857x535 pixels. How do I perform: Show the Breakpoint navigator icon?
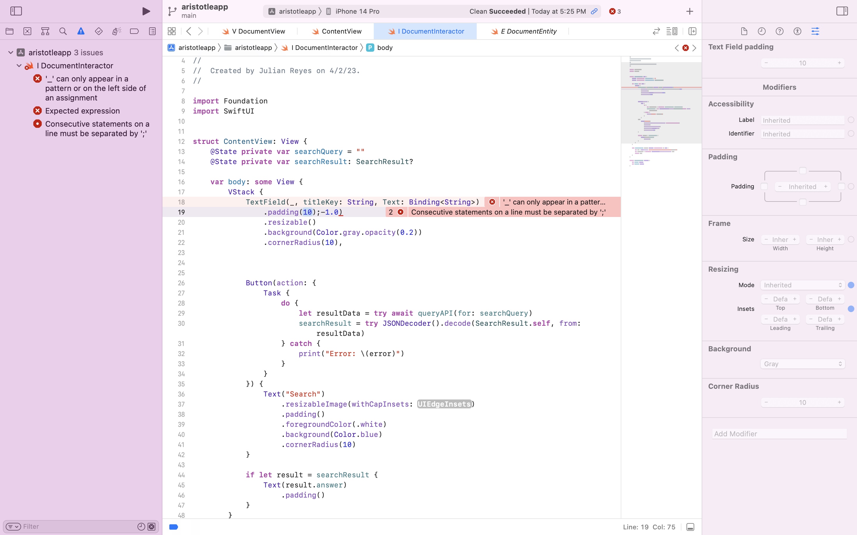tap(134, 31)
